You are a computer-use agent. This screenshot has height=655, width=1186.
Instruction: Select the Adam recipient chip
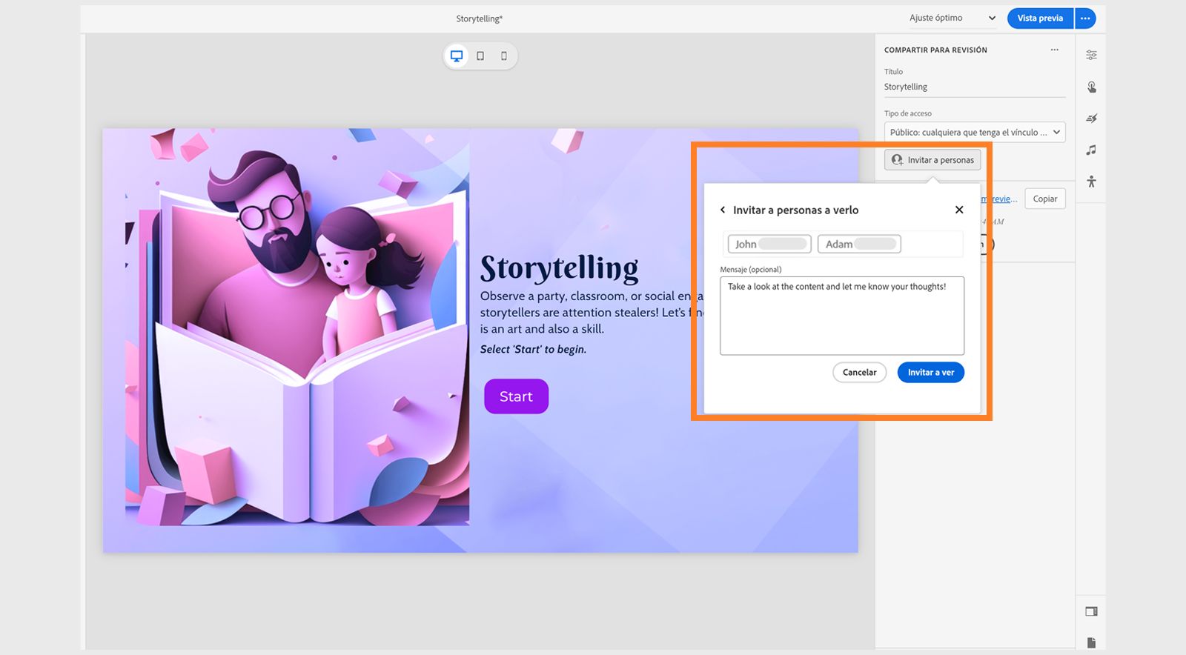[859, 244]
